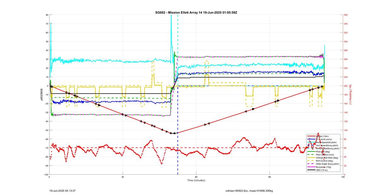
Task: Click the '30' tick on the time axis
Action: click(123, 177)
